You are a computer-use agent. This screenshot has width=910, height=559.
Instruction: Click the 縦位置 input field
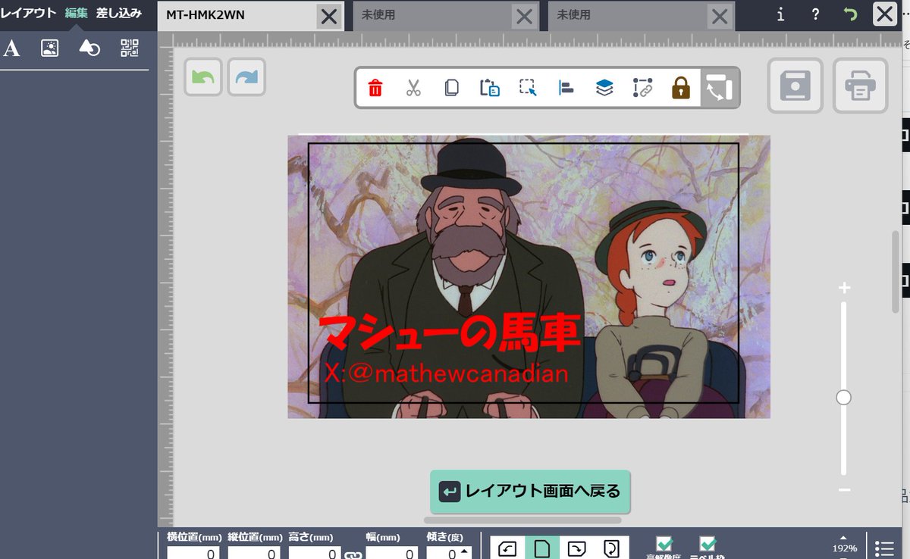tap(254, 554)
